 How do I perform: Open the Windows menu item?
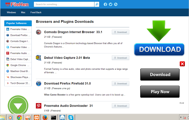pos(11,12)
